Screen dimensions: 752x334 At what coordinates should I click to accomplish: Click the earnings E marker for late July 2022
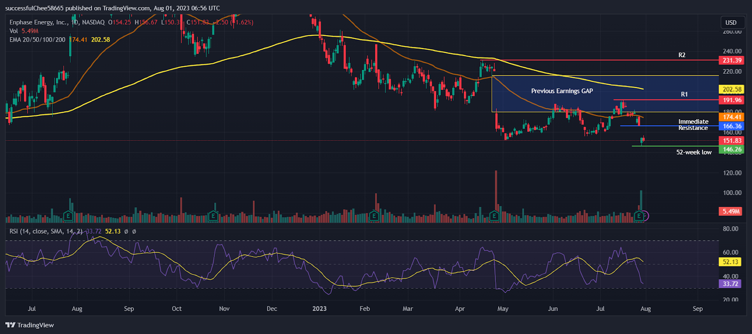point(68,216)
